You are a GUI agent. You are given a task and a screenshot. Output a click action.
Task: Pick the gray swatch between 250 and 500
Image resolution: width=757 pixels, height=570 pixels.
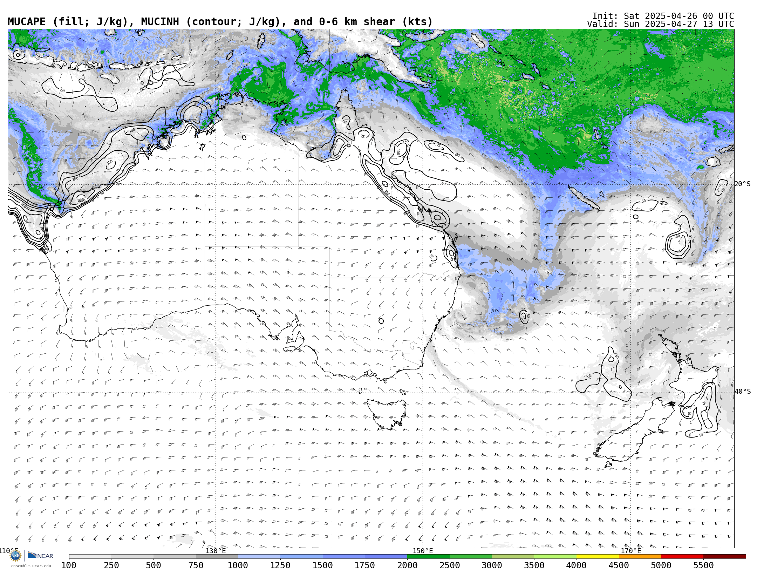pyautogui.click(x=132, y=556)
